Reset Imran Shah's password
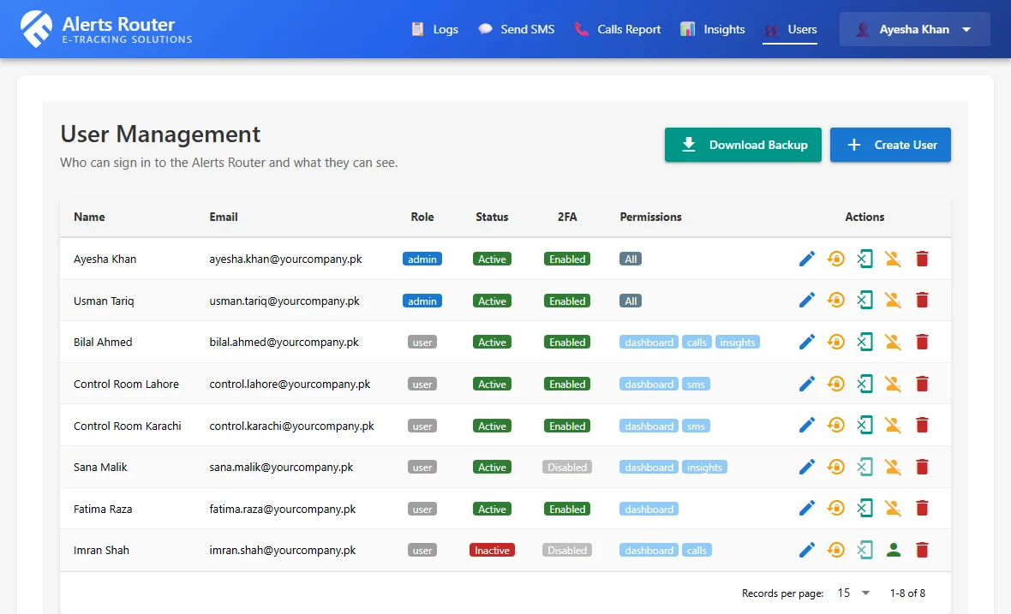Screen dimensions: 1011x614 coord(835,551)
